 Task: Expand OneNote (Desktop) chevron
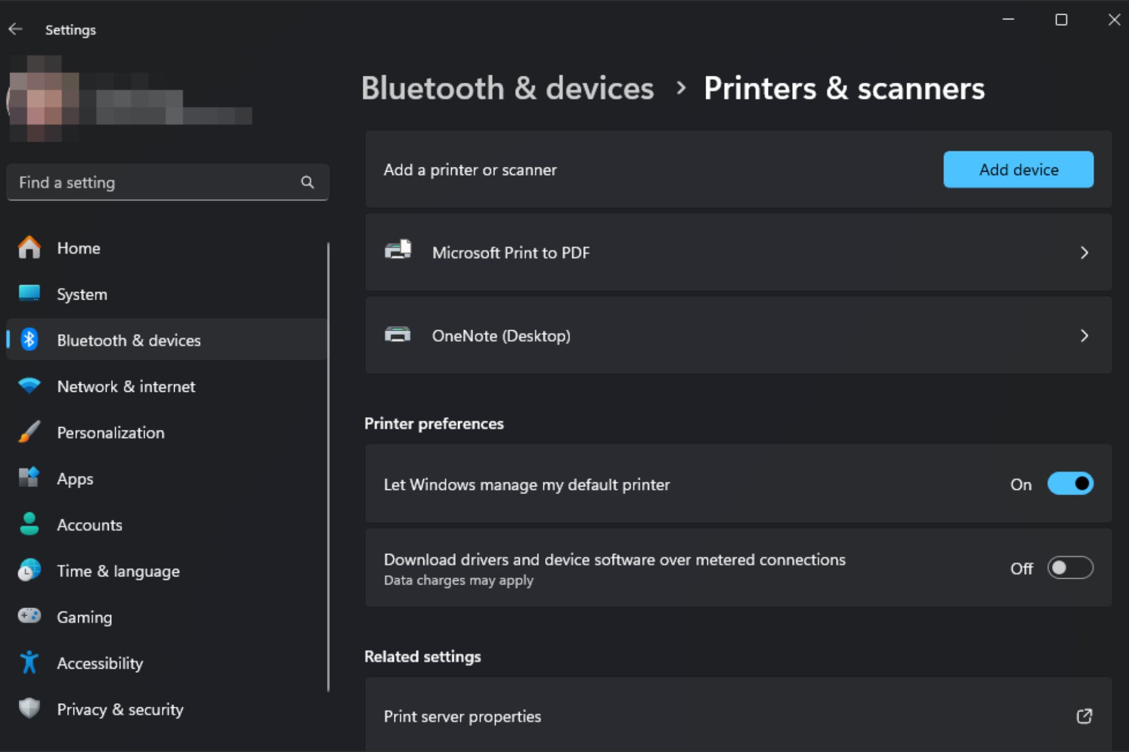[x=1084, y=335]
